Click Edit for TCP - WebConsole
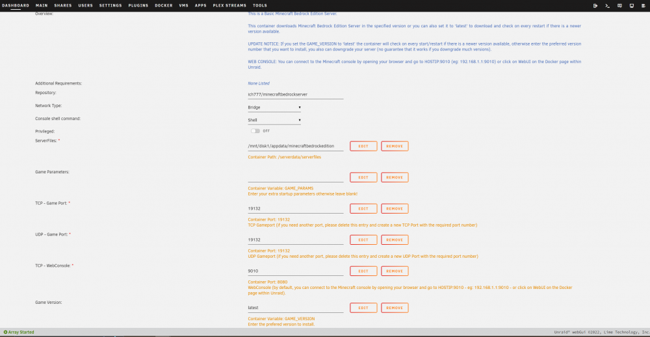The height and width of the screenshot is (337, 650). (363, 271)
